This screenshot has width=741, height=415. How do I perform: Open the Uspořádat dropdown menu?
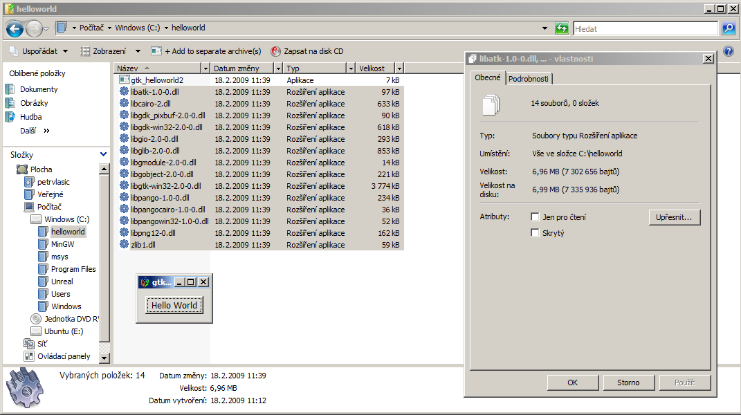pyautogui.click(x=39, y=51)
